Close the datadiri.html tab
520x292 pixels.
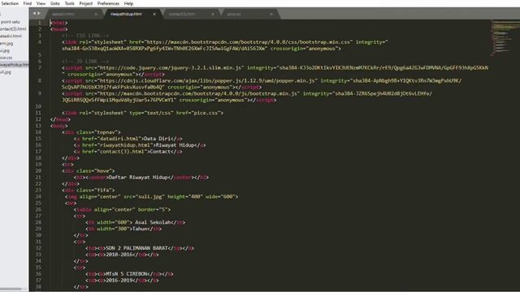[x=96, y=14]
